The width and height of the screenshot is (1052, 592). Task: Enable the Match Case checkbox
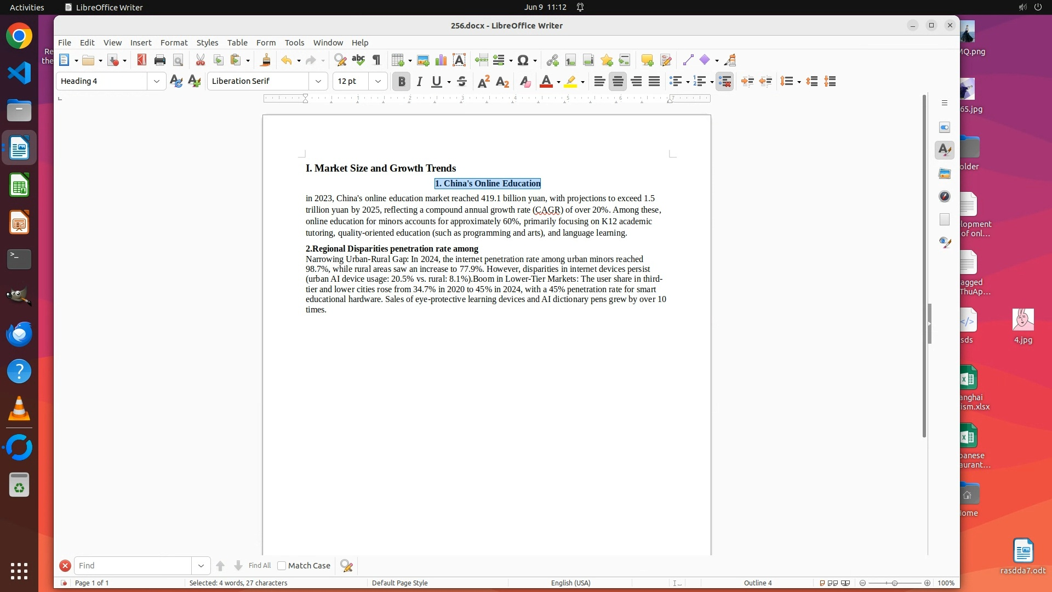[x=282, y=566]
